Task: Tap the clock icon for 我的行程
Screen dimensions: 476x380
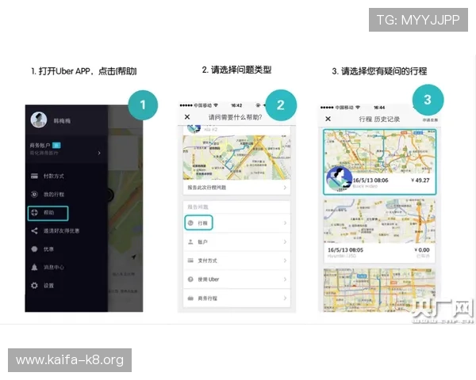Action: coord(34,194)
